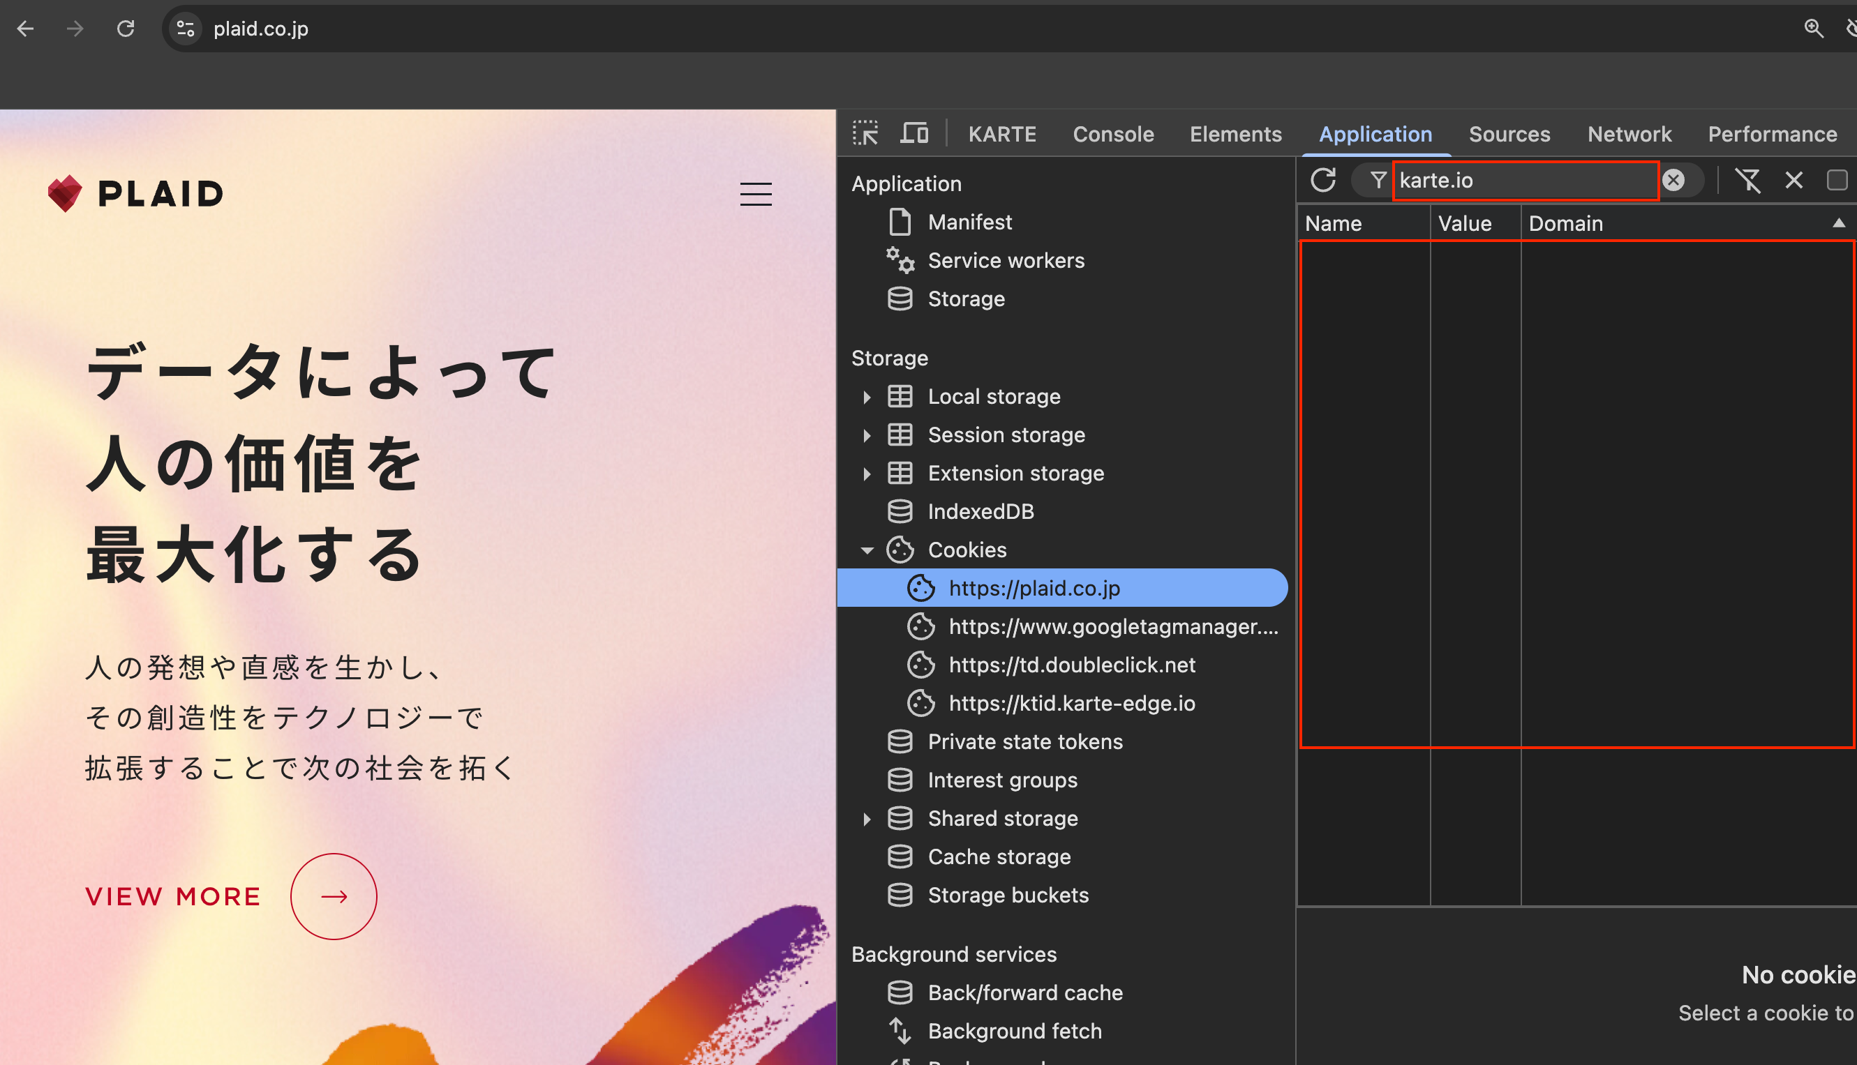This screenshot has width=1857, height=1065.
Task: View site information icon in address bar
Action: (x=186, y=29)
